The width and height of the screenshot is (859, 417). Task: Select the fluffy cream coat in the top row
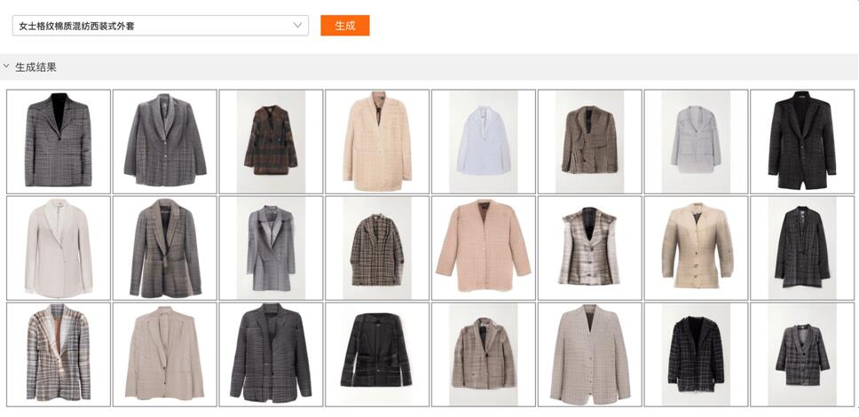click(x=377, y=141)
